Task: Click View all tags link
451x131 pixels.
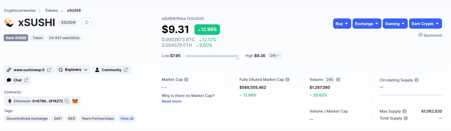Action: [x=127, y=118]
